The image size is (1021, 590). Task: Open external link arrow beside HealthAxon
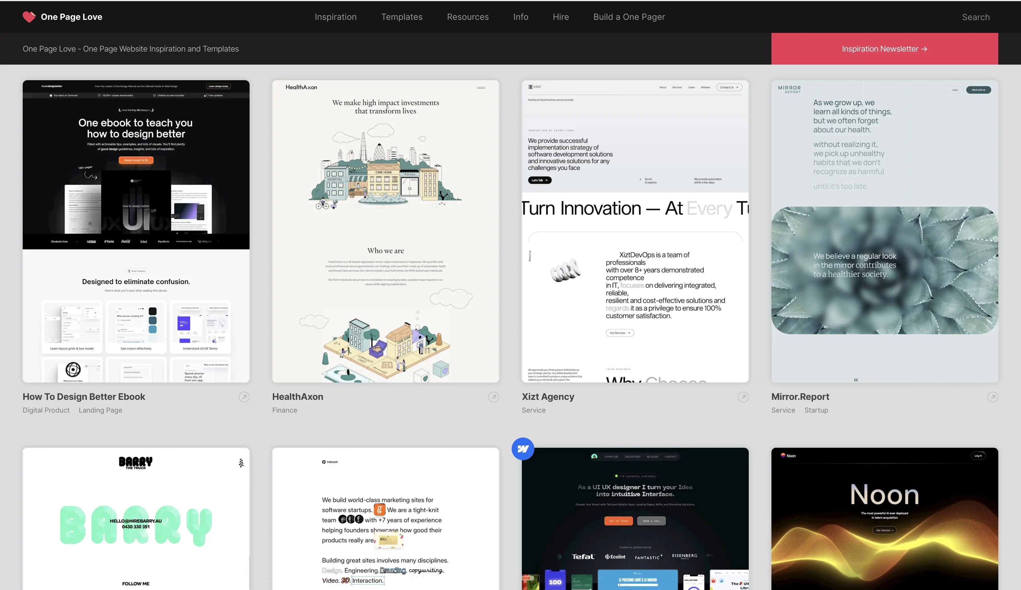[493, 397]
